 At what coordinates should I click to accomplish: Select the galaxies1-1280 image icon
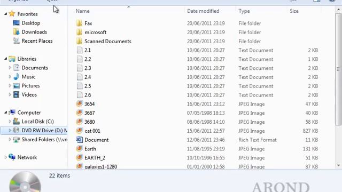pyautogui.click(x=80, y=166)
